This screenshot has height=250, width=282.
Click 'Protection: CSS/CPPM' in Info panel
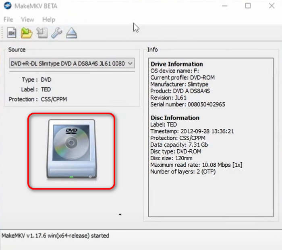pyautogui.click(x=178, y=138)
